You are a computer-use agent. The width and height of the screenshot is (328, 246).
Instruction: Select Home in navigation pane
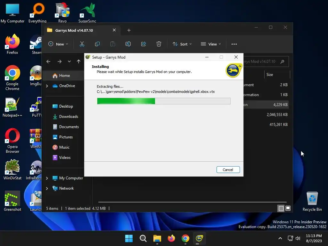point(64,76)
